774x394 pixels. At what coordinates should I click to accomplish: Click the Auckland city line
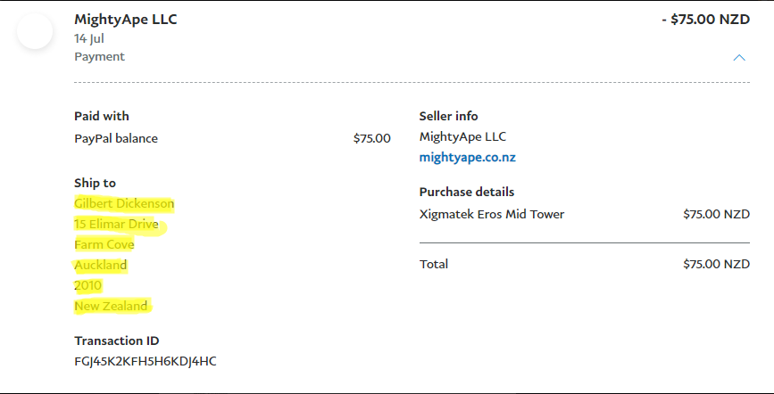pyautogui.click(x=101, y=265)
